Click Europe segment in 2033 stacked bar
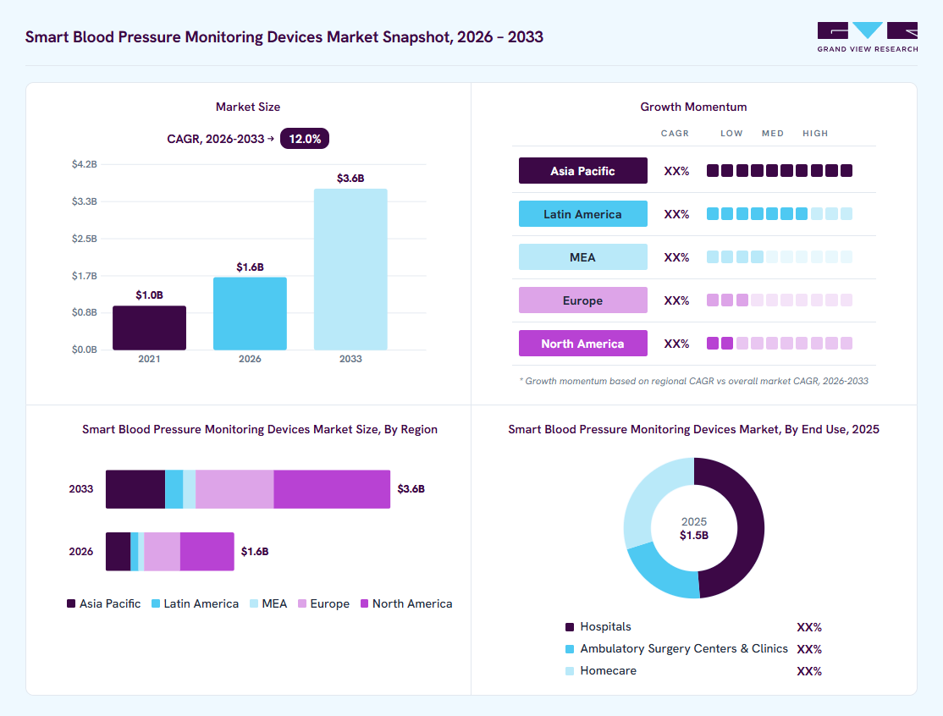The image size is (943, 716). [234, 489]
